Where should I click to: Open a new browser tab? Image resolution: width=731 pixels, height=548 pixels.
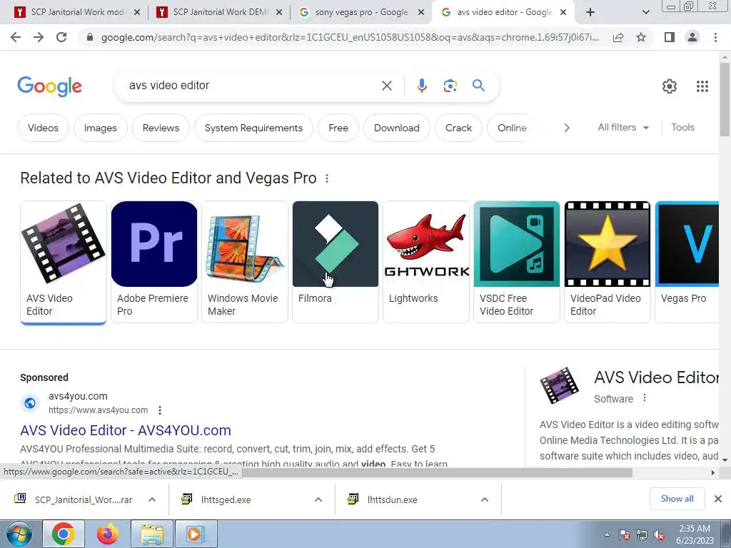tap(590, 12)
